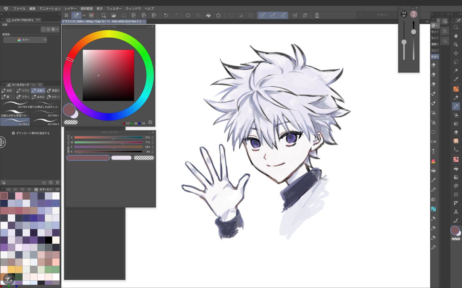The width and height of the screenshot is (462, 288).
Task: Click the Redo arrow in command bar
Action: (x=176, y=15)
